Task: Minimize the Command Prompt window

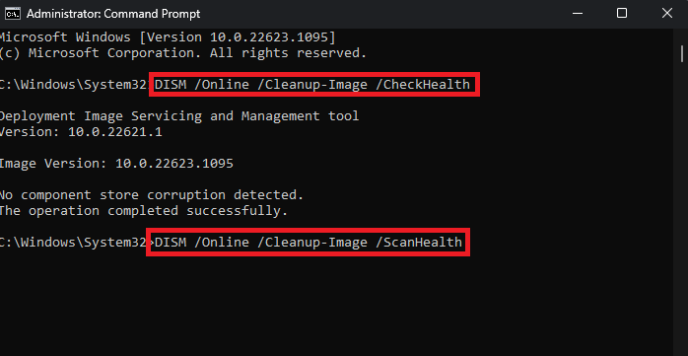Action: 576,14
